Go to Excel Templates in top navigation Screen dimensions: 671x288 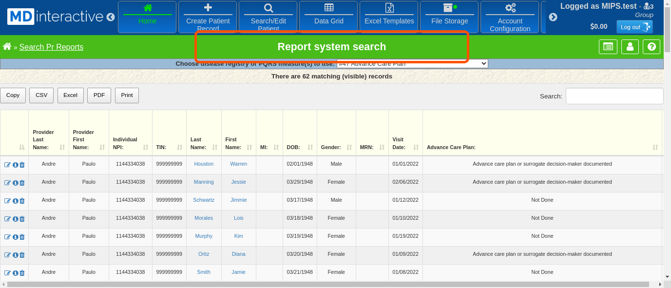[389, 17]
